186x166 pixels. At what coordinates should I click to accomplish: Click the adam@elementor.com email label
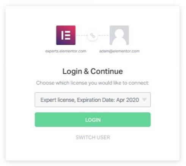coord(119,51)
